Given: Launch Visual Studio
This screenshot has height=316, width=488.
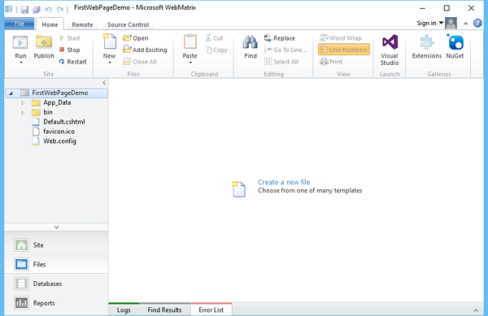Looking at the screenshot, I should point(390,50).
